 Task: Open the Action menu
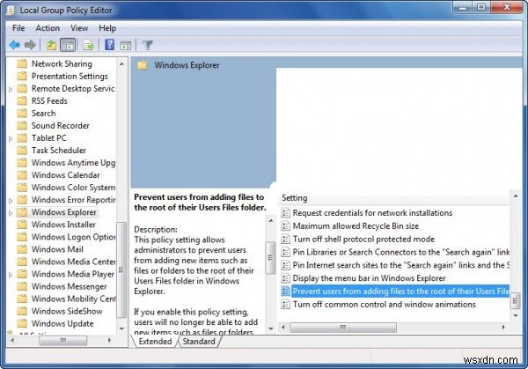pos(48,28)
